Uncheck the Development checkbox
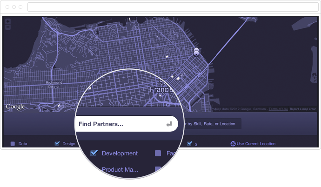Image resolution: width=321 pixels, height=187 pixels. (x=94, y=153)
